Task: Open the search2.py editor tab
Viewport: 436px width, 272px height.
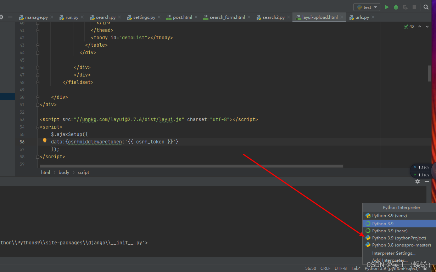Action: (x=274, y=17)
